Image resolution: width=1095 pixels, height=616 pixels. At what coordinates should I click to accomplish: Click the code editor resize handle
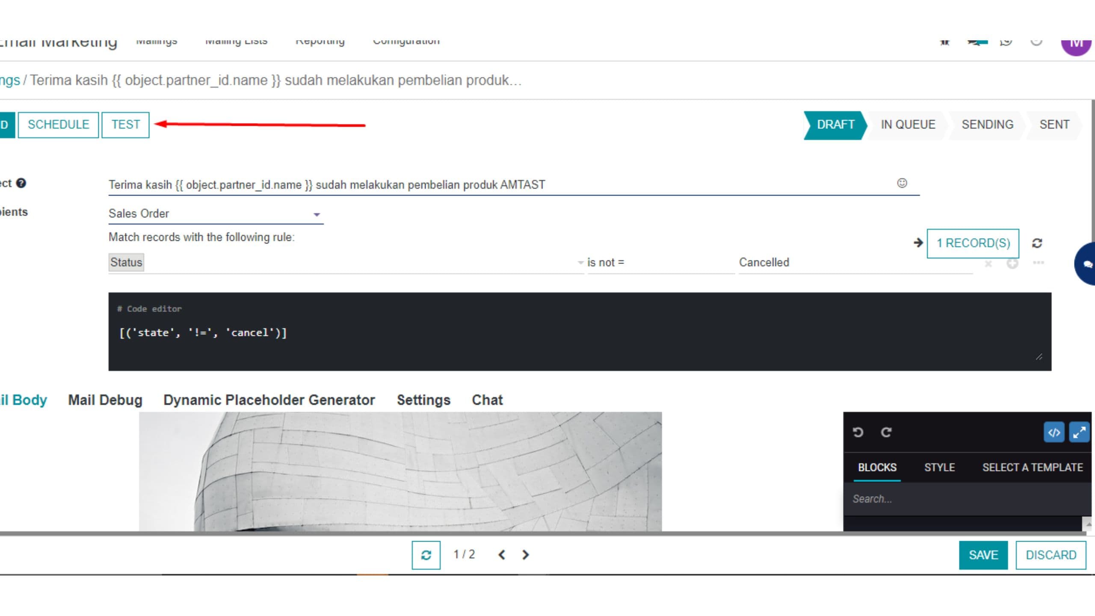coord(1039,357)
